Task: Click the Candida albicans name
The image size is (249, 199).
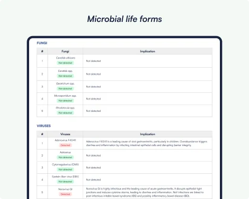Action: (65, 58)
